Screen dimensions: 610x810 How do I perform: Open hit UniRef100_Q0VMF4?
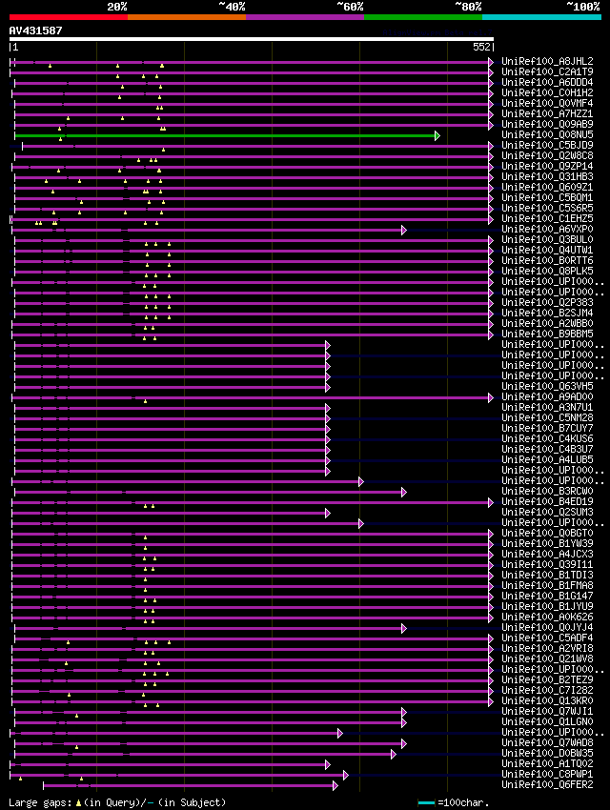tap(547, 103)
